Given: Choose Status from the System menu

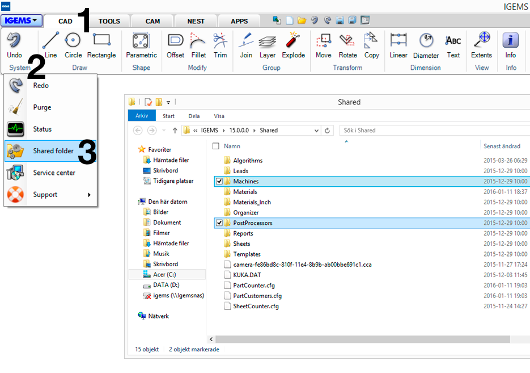Looking at the screenshot, I should (x=50, y=129).
